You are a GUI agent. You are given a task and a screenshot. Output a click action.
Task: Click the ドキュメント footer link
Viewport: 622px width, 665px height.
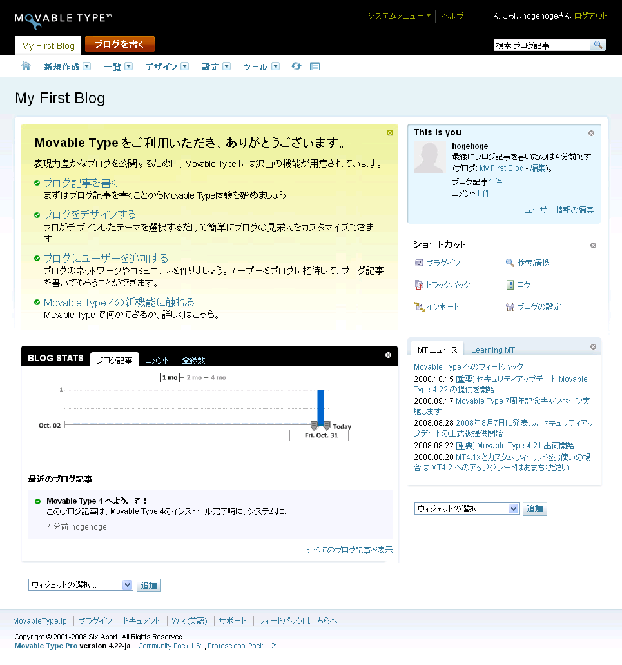pos(141,621)
